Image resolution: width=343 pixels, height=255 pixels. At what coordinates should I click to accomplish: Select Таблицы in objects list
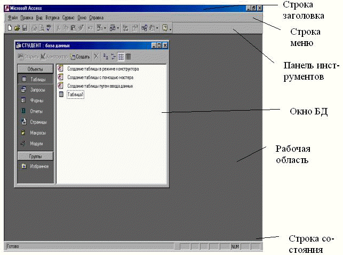(35, 79)
